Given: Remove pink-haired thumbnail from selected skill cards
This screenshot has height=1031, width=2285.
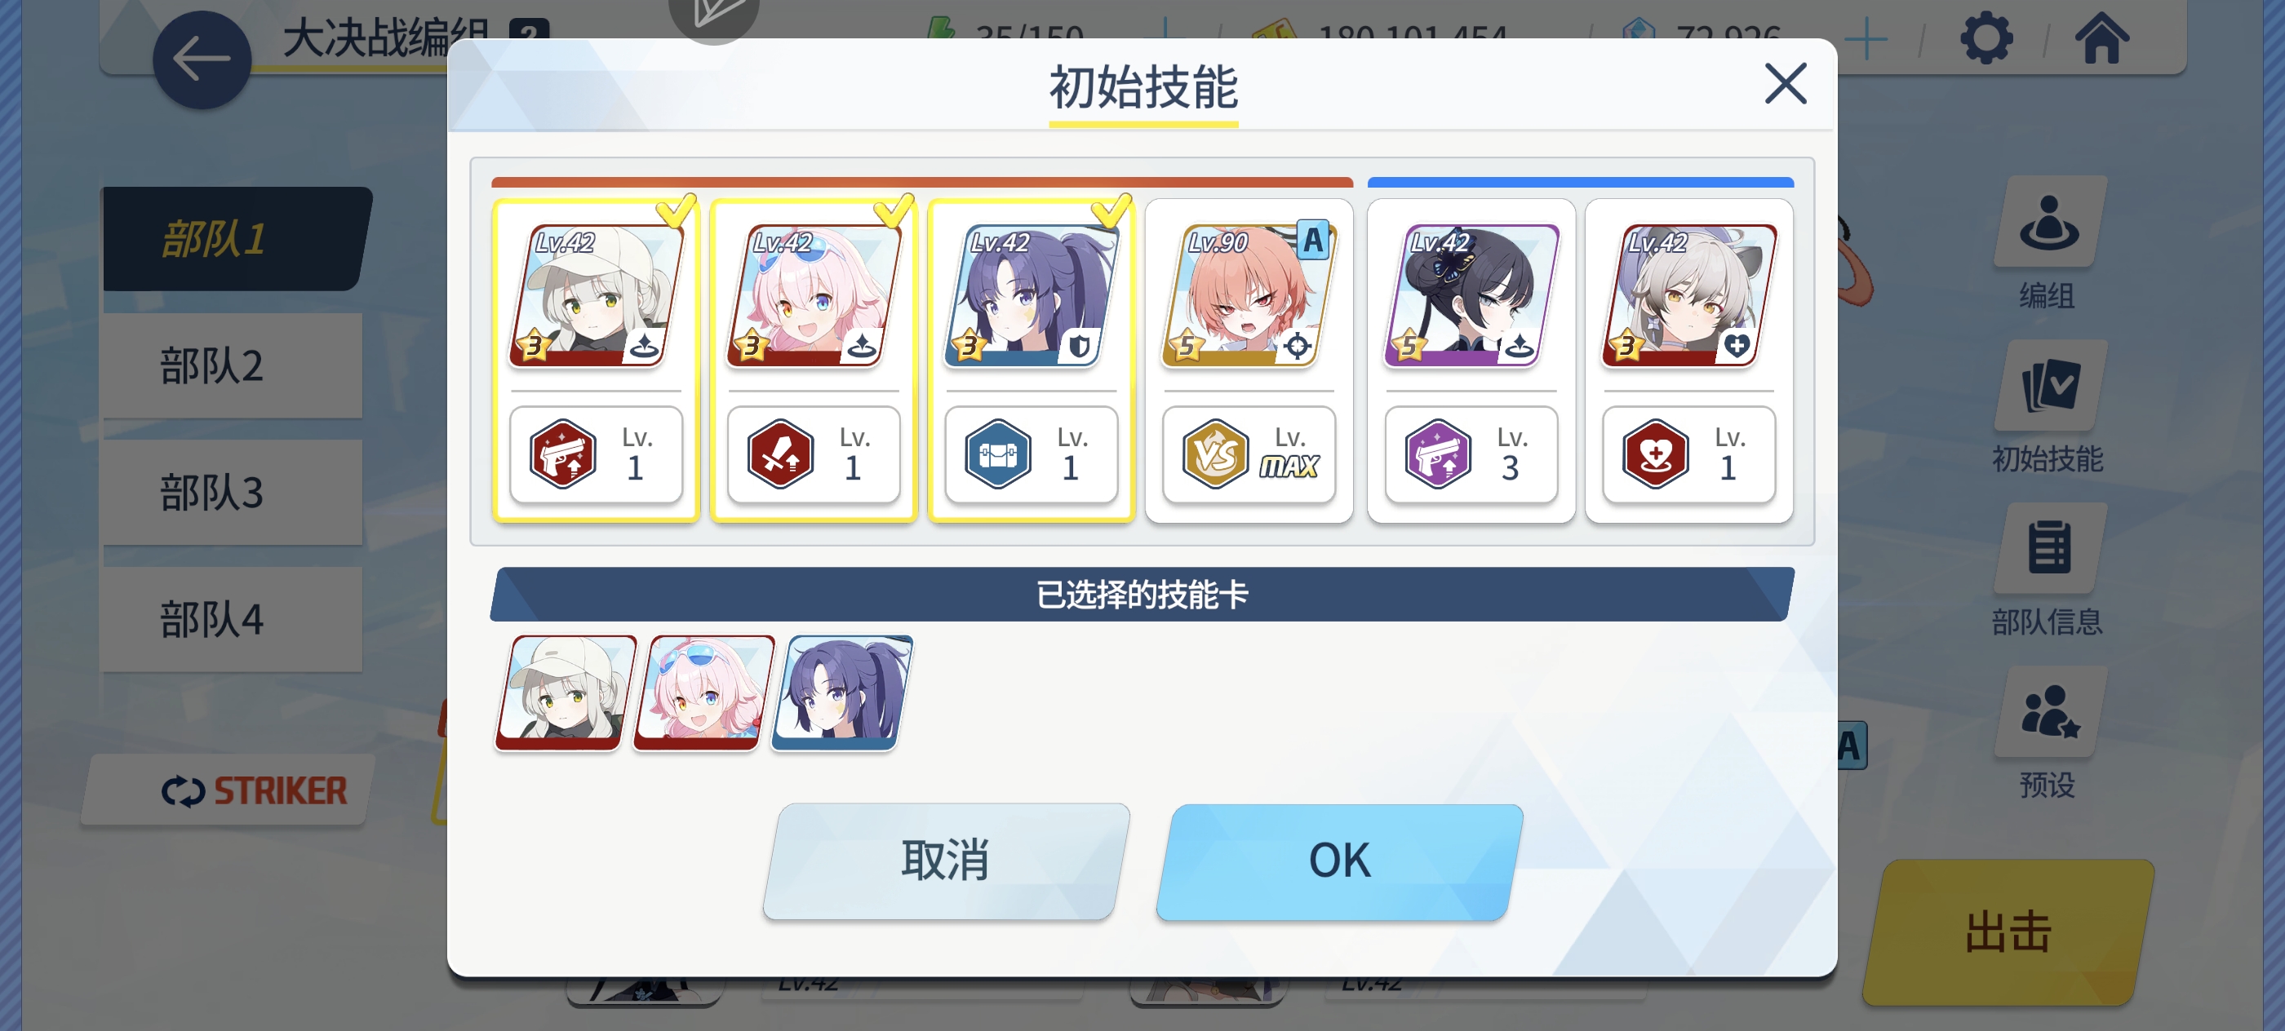Looking at the screenshot, I should coord(703,693).
